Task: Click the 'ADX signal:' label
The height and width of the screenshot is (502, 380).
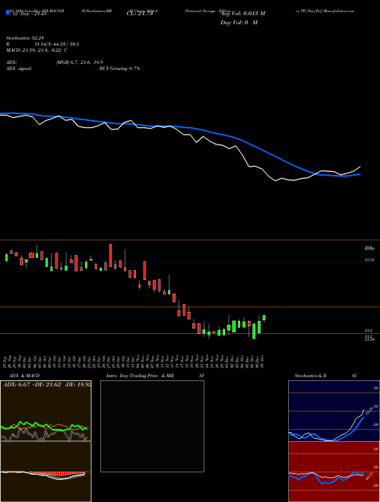Action: pyautogui.click(x=18, y=68)
